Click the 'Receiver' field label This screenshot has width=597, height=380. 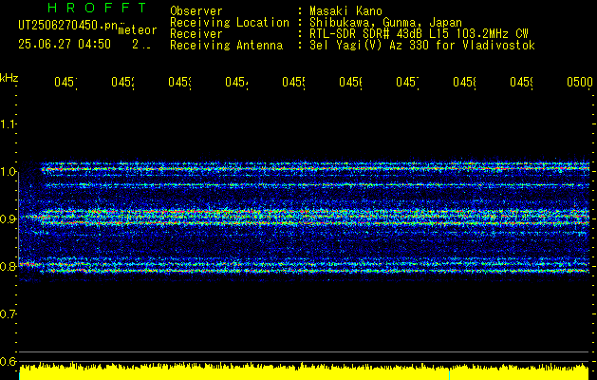[x=196, y=34]
